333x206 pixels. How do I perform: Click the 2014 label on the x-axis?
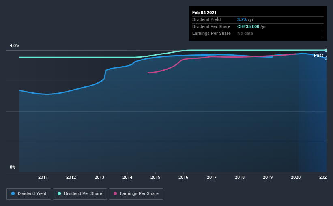click(127, 177)
